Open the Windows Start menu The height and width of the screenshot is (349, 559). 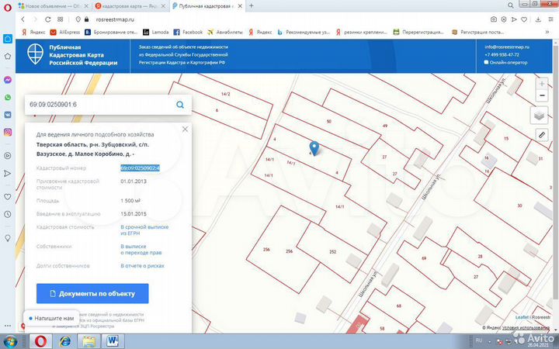click(9, 341)
